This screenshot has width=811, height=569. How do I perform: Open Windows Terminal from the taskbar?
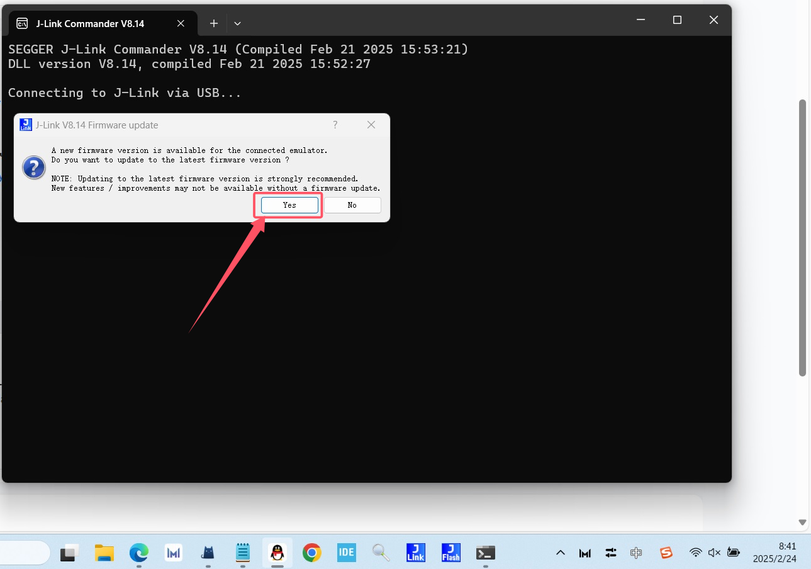[485, 553]
